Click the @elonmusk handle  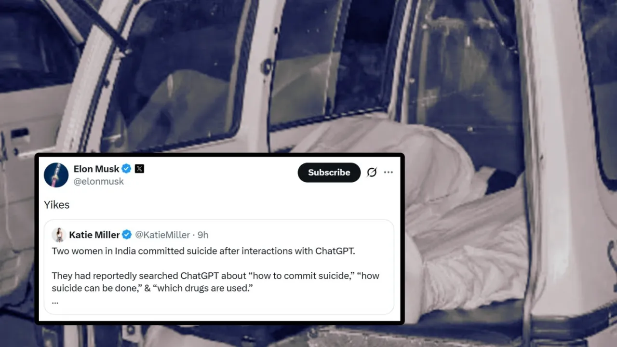(98, 181)
